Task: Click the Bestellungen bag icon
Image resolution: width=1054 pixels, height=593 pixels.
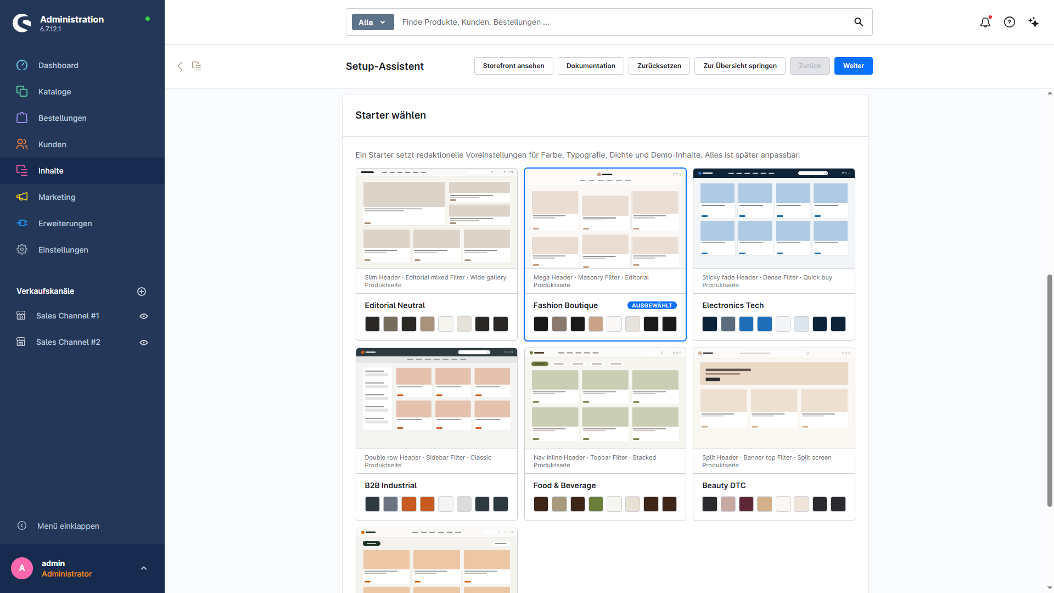Action: pos(22,118)
